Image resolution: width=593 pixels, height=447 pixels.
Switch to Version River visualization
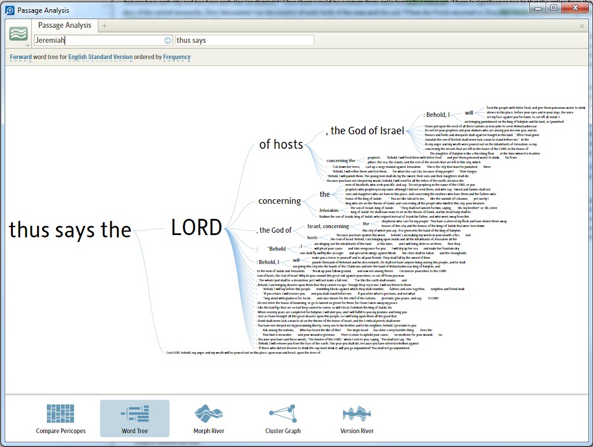click(356, 413)
